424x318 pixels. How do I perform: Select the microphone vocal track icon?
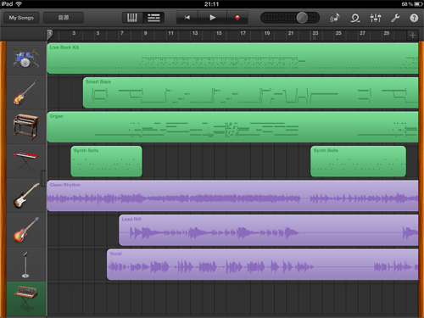25,265
